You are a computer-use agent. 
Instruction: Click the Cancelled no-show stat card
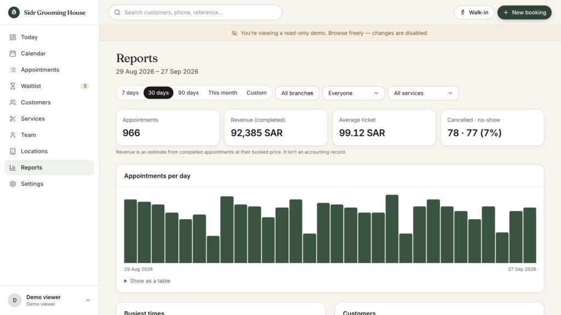(493, 128)
